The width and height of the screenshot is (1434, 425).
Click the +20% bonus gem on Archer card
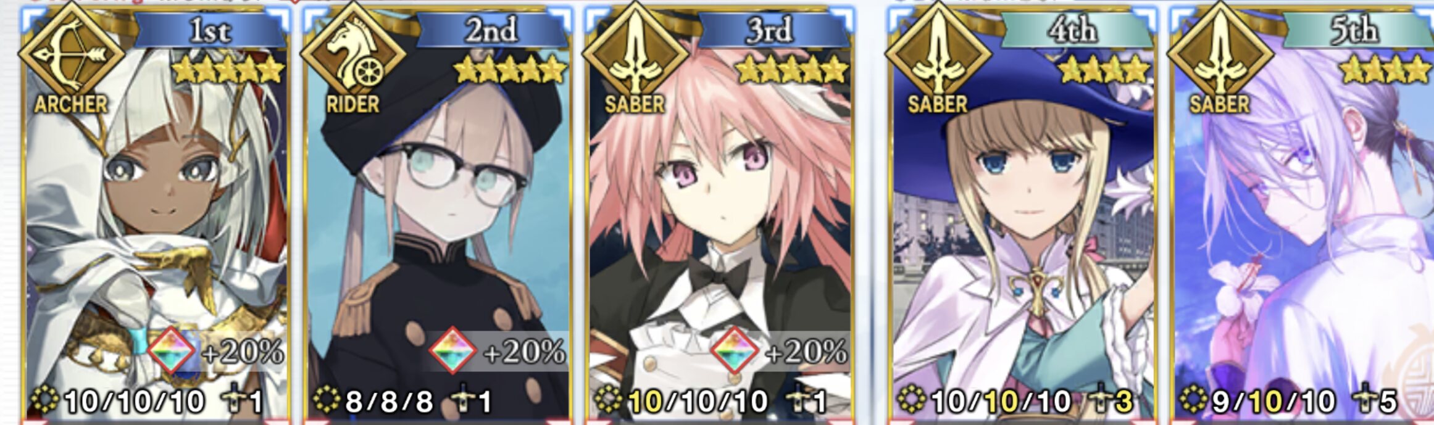point(172,350)
